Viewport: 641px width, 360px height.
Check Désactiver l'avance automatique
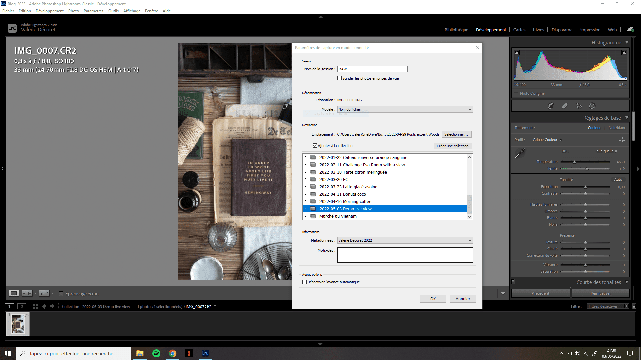[304, 282]
